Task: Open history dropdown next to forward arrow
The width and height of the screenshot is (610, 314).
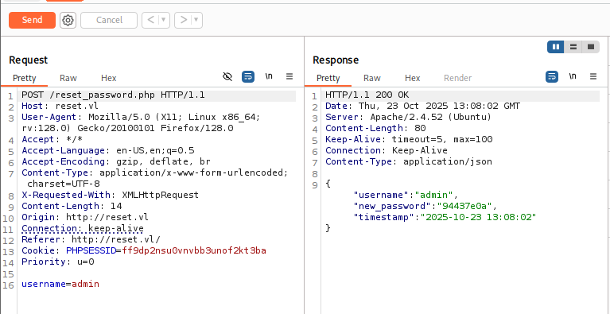Action: click(197, 20)
